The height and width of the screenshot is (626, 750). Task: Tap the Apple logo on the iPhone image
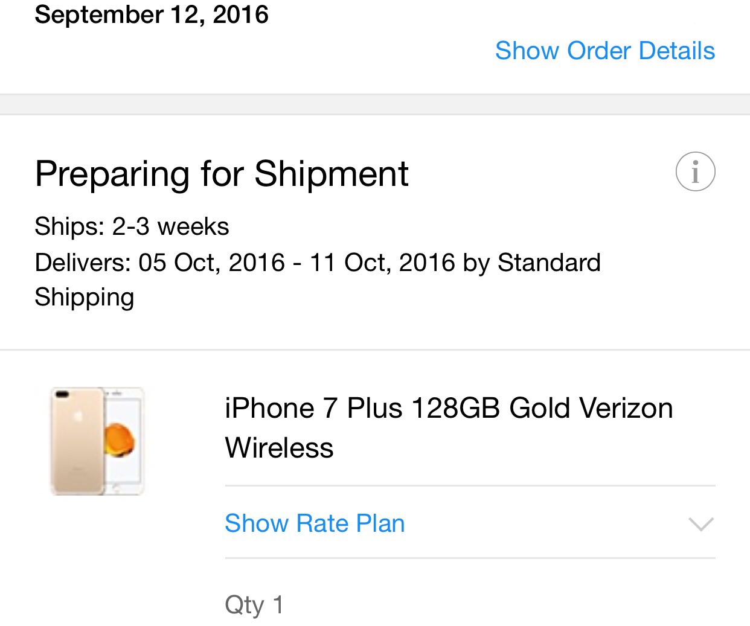[x=77, y=417]
